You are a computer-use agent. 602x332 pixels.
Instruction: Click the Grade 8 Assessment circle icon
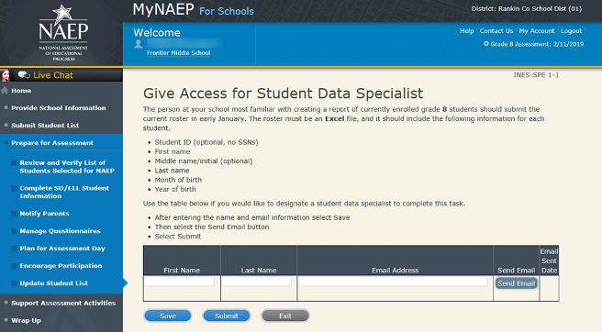click(486, 44)
